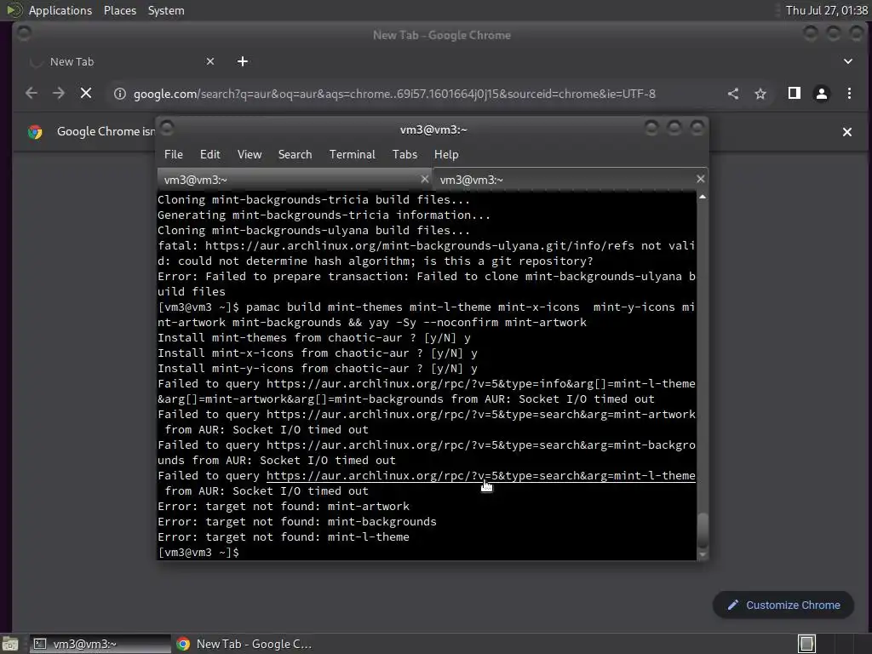Viewport: 872px width, 654px height.
Task: Click 'Install mint-x-icons from chaotic-aur' line
Action: [318, 353]
